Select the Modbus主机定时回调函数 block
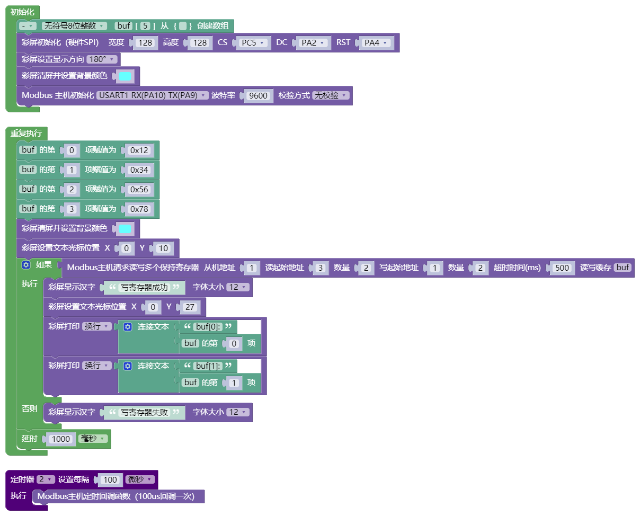This screenshot has width=640, height=516. tap(118, 496)
